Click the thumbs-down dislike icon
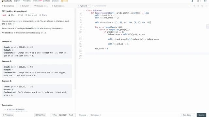This screenshot has width=209, height=117. point(19,15)
